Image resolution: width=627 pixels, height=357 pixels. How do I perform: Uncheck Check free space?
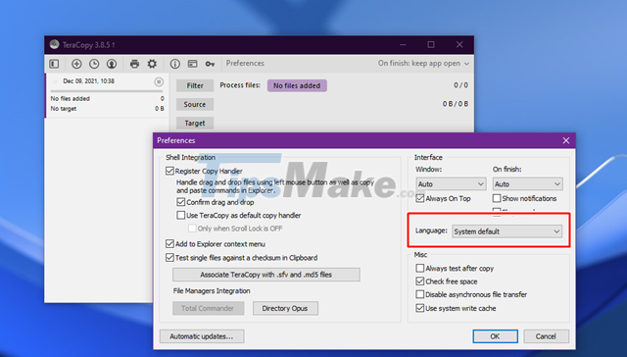[420, 281]
